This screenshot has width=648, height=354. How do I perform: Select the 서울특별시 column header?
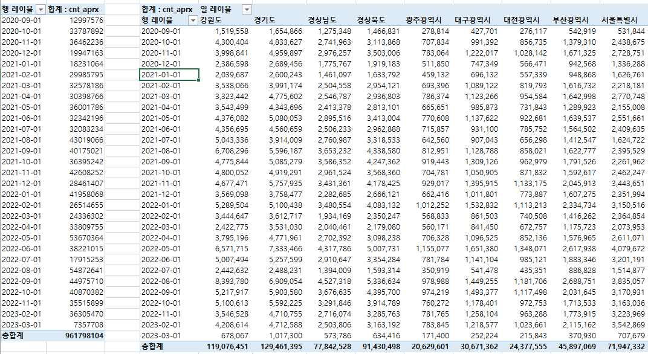click(620, 21)
